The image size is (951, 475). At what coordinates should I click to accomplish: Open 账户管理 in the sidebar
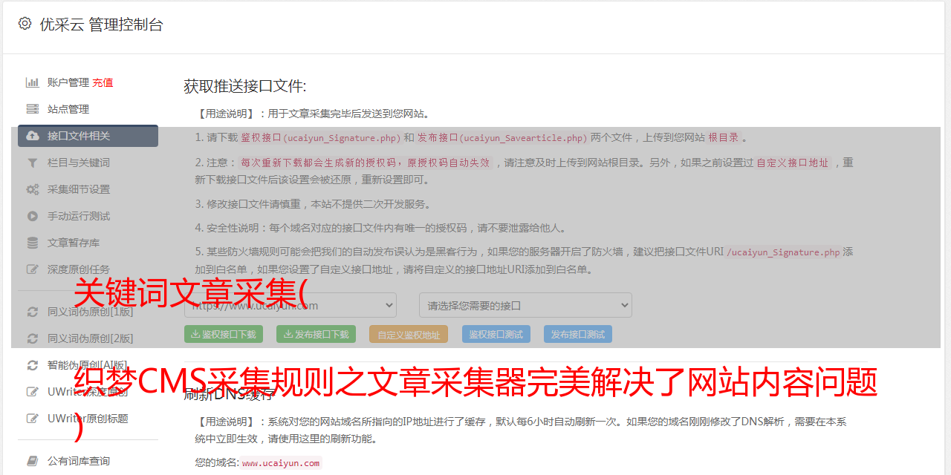pyautogui.click(x=68, y=82)
